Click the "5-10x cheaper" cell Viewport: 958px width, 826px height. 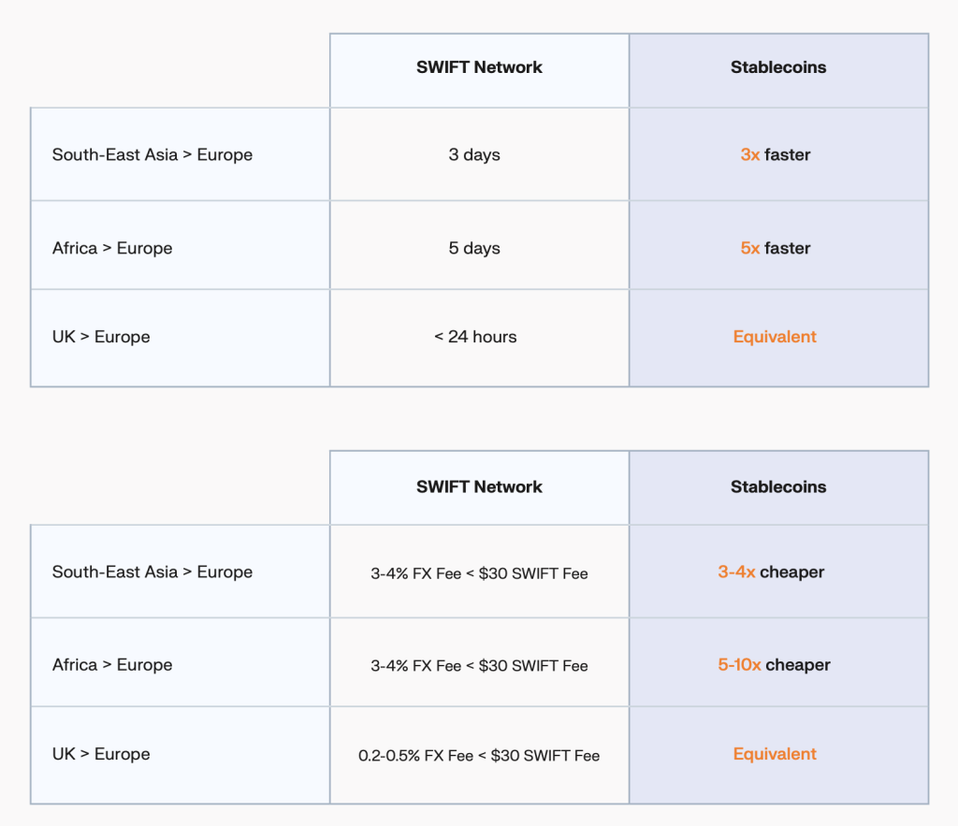tap(774, 665)
